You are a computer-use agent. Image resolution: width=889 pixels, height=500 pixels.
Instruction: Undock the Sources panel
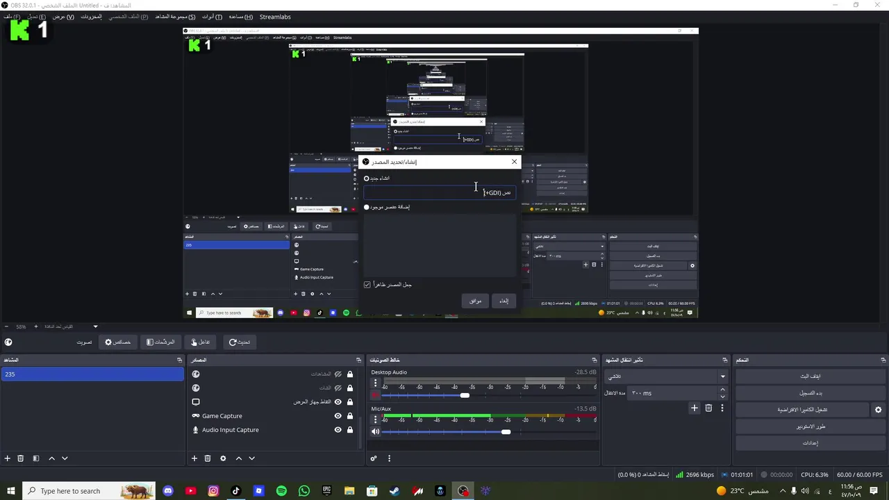click(358, 360)
